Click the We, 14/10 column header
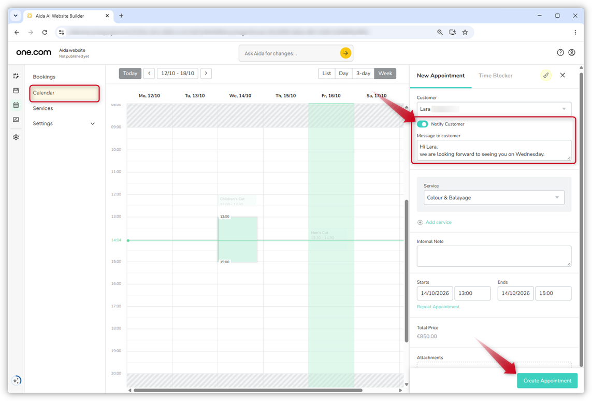This screenshot has width=592, height=401. 240,96
